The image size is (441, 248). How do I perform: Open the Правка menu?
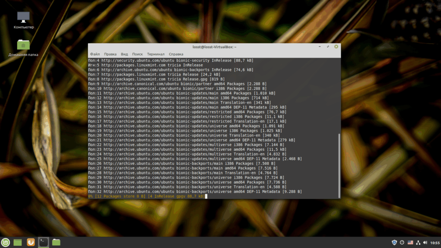click(110, 54)
